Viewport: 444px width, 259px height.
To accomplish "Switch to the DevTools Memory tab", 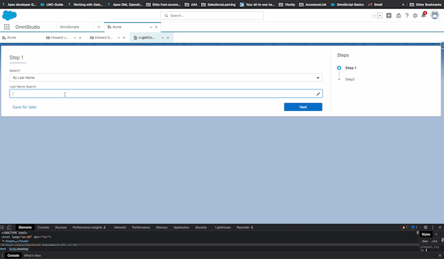I will tap(162, 227).
